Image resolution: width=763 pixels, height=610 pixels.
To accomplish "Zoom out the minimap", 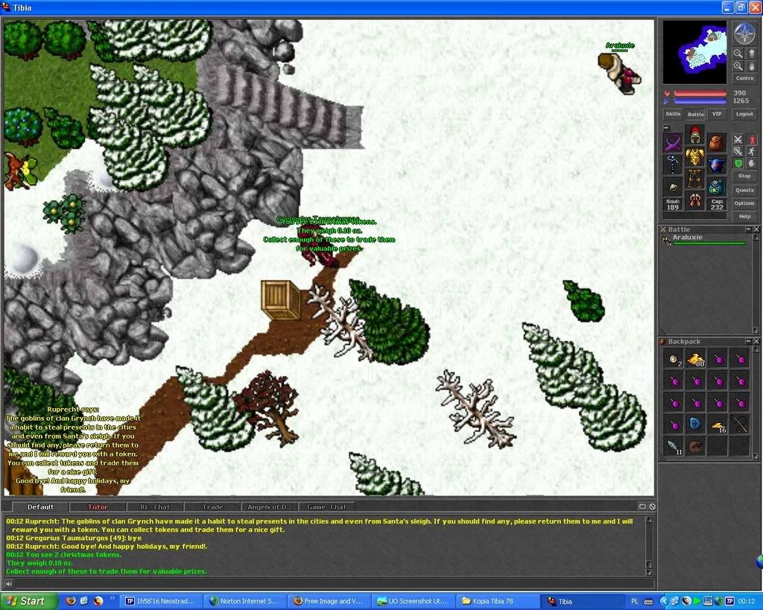I will (x=738, y=54).
